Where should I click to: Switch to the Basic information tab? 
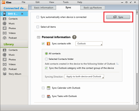coord(44,8)
